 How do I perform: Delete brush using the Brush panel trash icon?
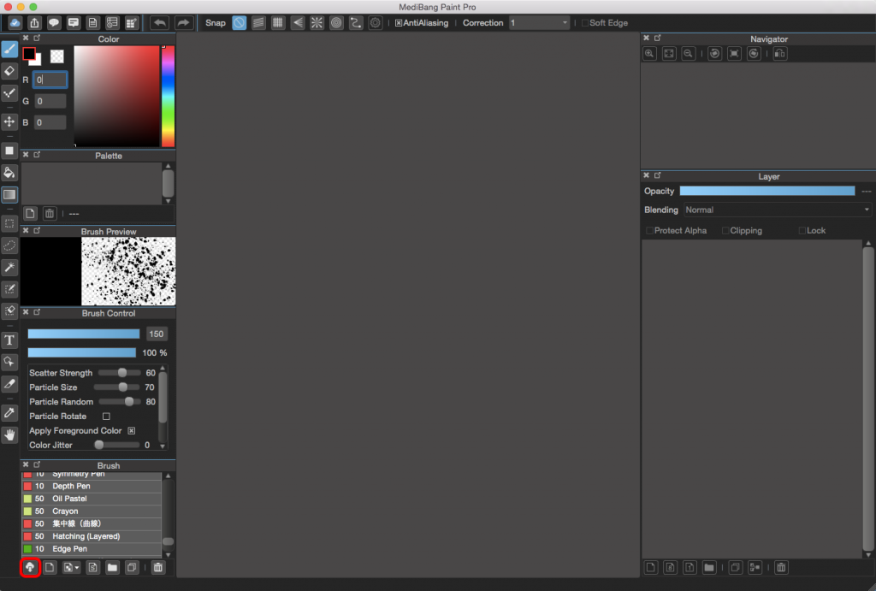click(158, 567)
